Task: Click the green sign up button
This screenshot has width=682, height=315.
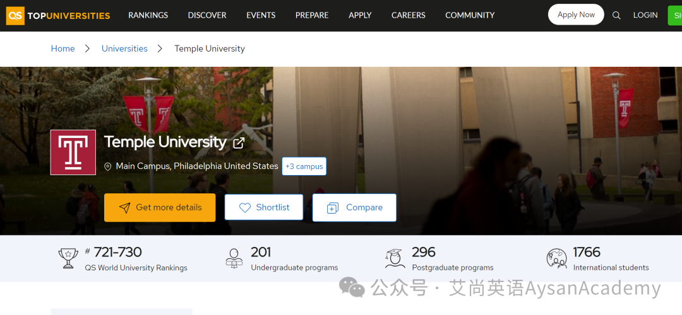Action: pos(675,15)
